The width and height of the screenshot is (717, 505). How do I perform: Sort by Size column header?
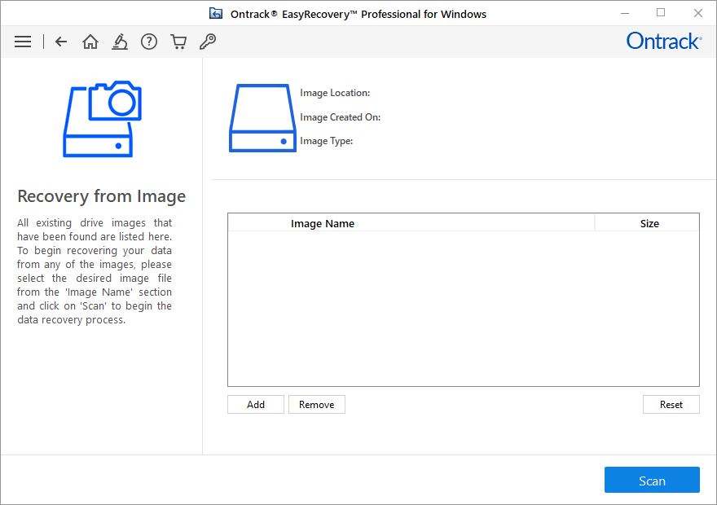(647, 223)
